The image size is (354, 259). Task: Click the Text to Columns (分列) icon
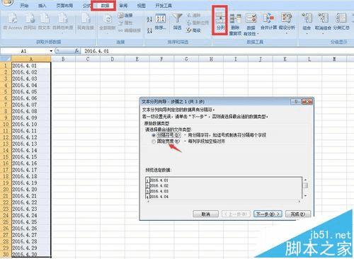point(220,18)
